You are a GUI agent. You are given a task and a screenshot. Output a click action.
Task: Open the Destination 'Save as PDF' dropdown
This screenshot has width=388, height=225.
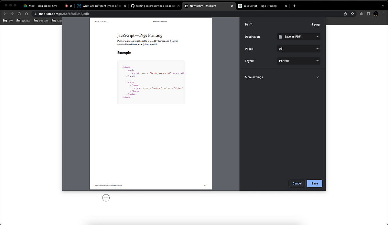pos(299,37)
